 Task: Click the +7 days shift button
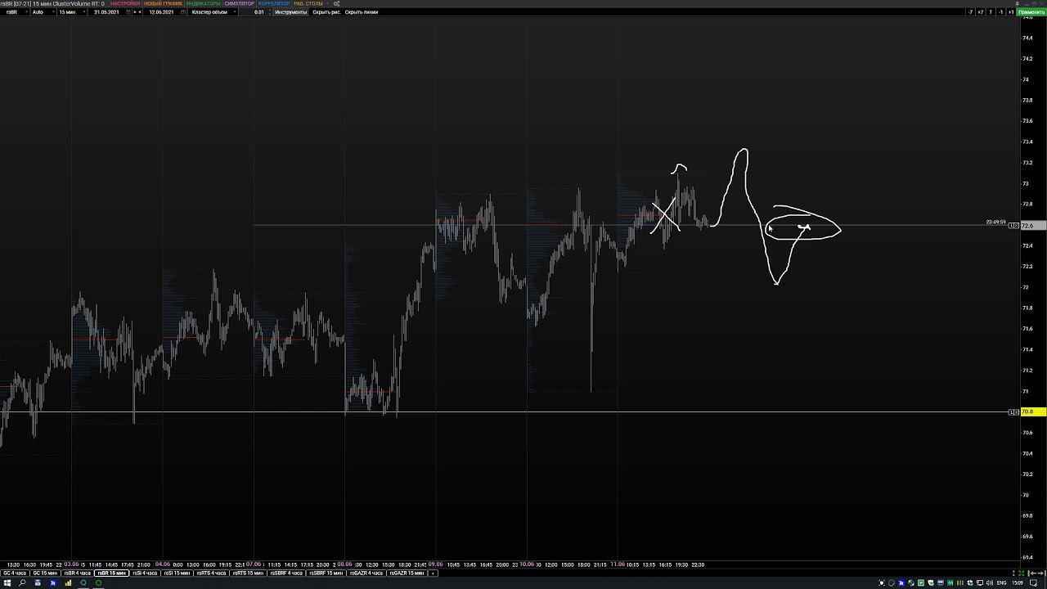pos(981,12)
